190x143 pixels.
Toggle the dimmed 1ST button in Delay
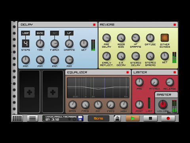[x=55, y=33]
